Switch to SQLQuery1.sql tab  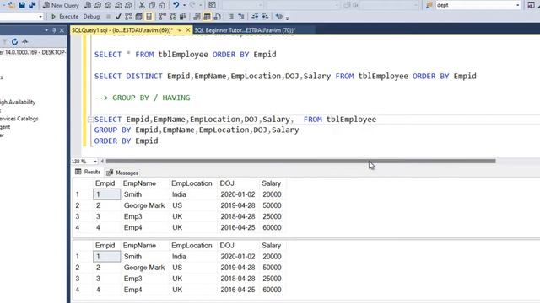click(x=122, y=30)
